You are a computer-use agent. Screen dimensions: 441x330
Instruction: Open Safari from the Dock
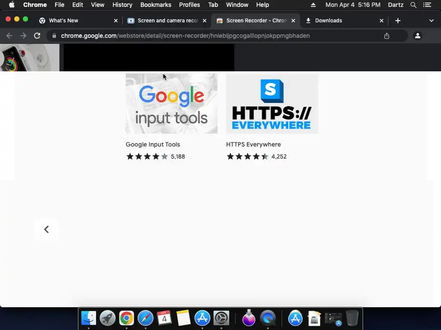tap(146, 318)
